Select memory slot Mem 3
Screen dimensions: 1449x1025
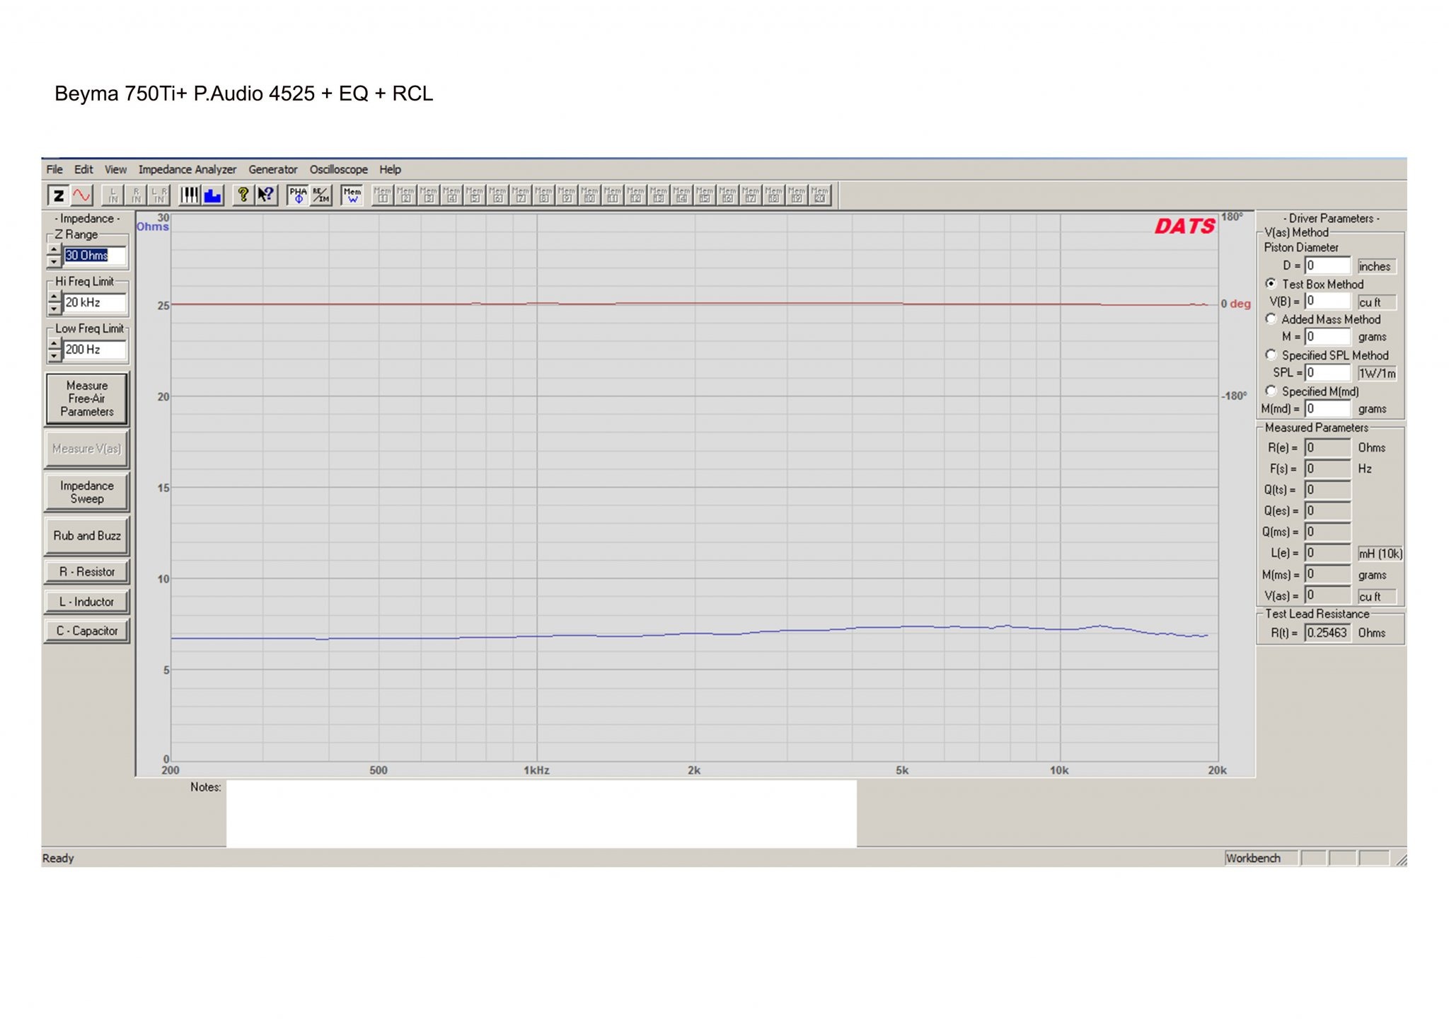429,195
